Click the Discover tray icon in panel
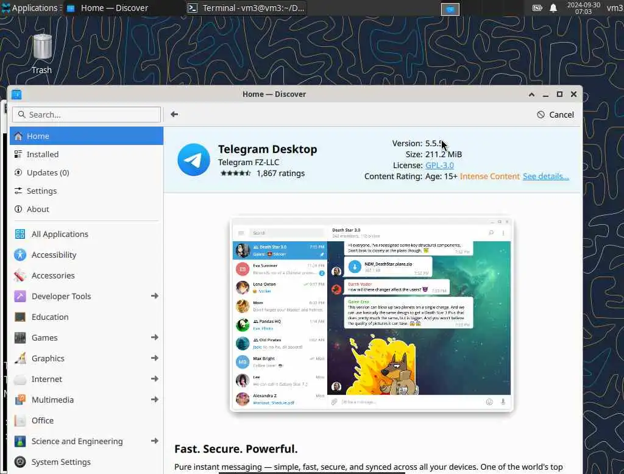Screen dimensions: 624x474 (450, 9)
